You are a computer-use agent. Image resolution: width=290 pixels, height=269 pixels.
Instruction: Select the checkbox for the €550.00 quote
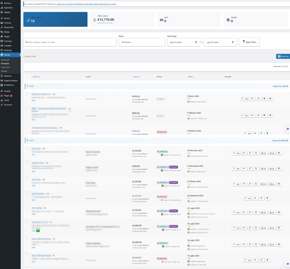pos(27,94)
